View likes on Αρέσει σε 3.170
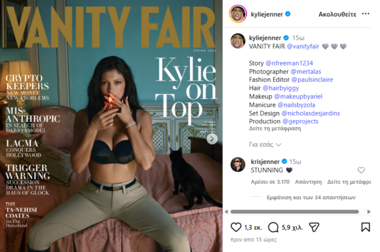 (x=270, y=182)
